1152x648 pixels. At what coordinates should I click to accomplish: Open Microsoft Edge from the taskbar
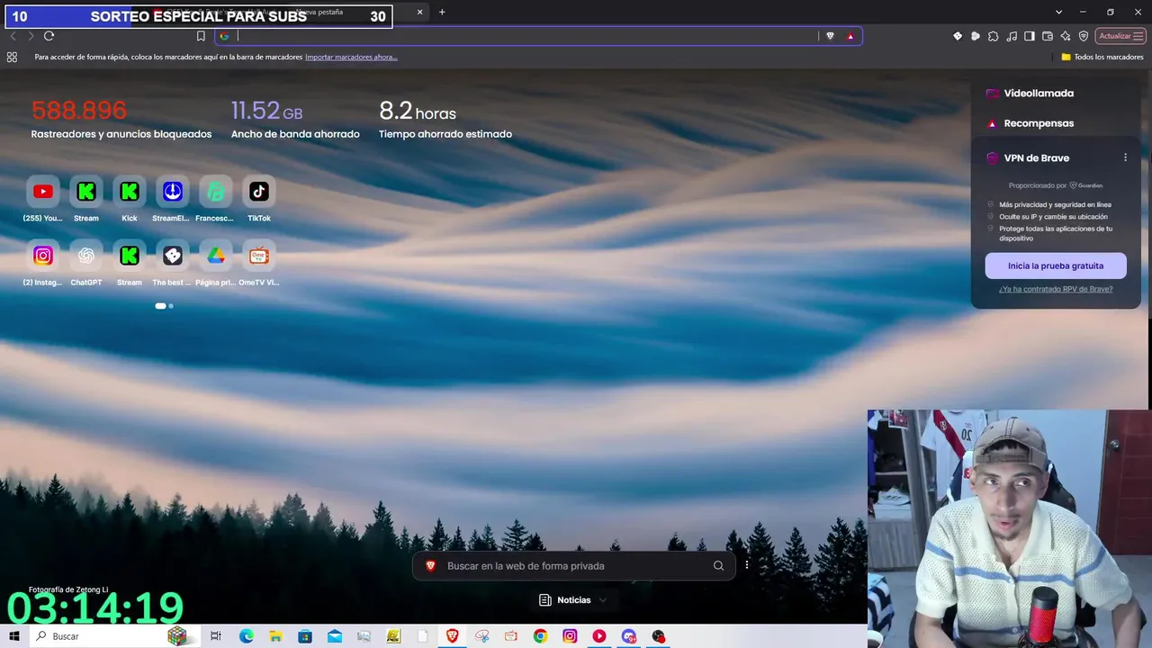[247, 636]
